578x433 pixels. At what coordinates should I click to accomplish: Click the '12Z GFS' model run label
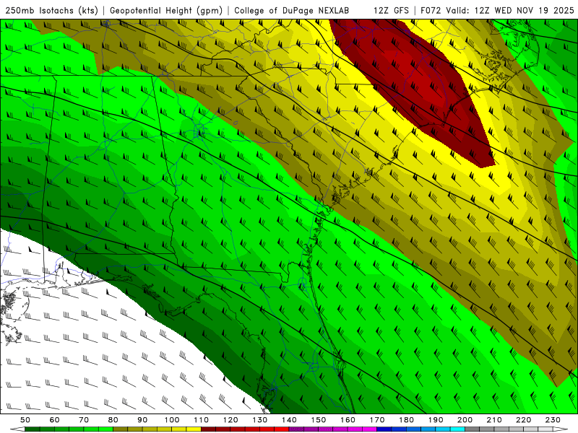391,11
